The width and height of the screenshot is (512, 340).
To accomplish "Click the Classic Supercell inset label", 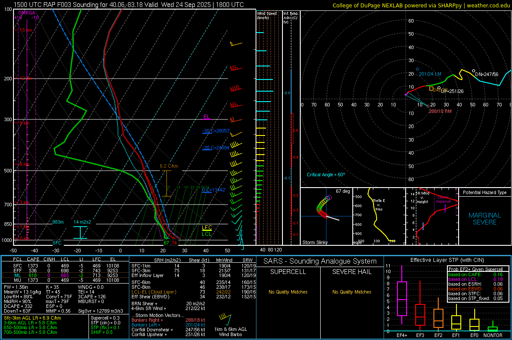I will [x=443, y=199].
